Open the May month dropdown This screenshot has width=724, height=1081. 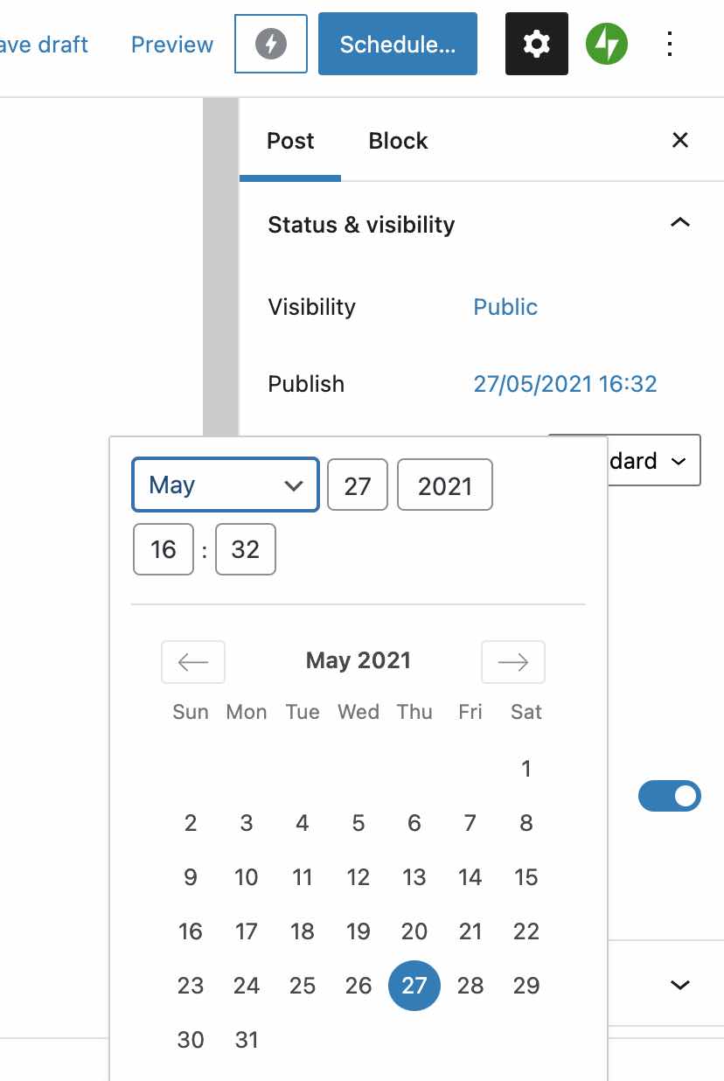click(226, 485)
